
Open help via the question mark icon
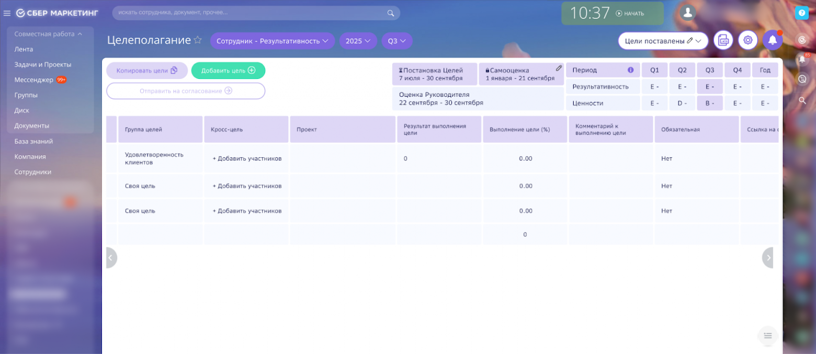[x=802, y=12]
